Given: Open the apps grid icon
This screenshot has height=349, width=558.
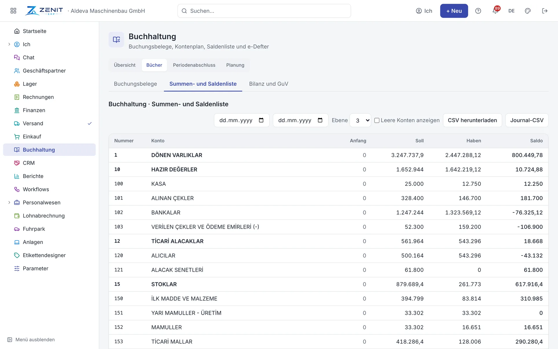Looking at the screenshot, I should coord(13,11).
